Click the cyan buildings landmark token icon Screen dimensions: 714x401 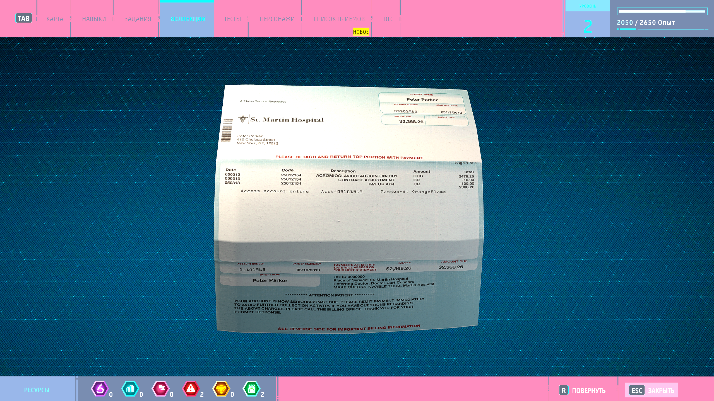tap(130, 388)
